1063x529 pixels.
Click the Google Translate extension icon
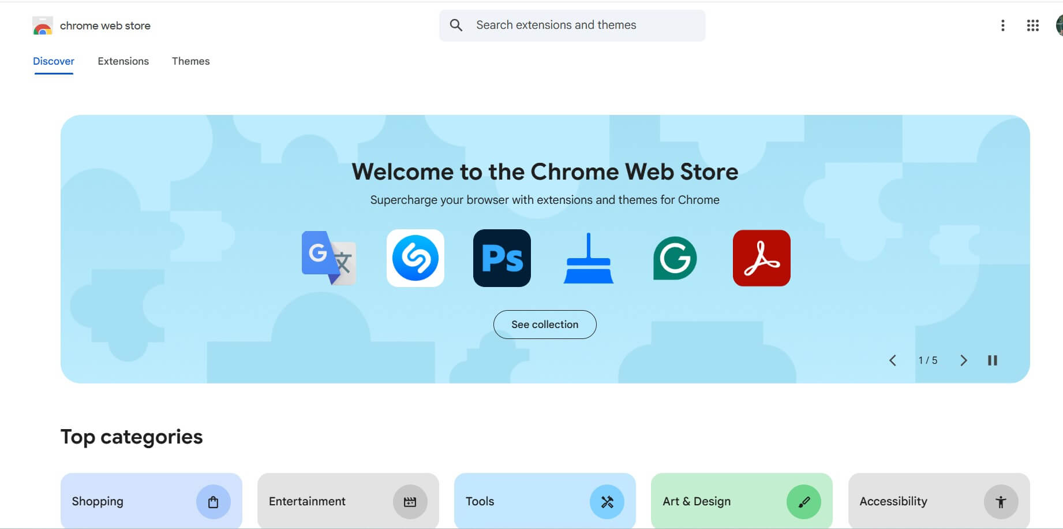tap(329, 258)
